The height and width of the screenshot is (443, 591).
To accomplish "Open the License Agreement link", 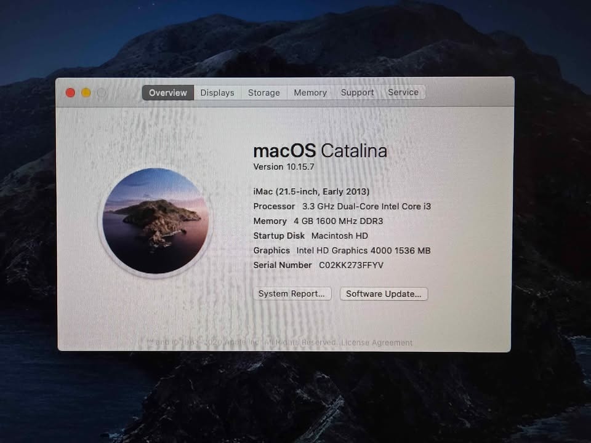I will 377,343.
